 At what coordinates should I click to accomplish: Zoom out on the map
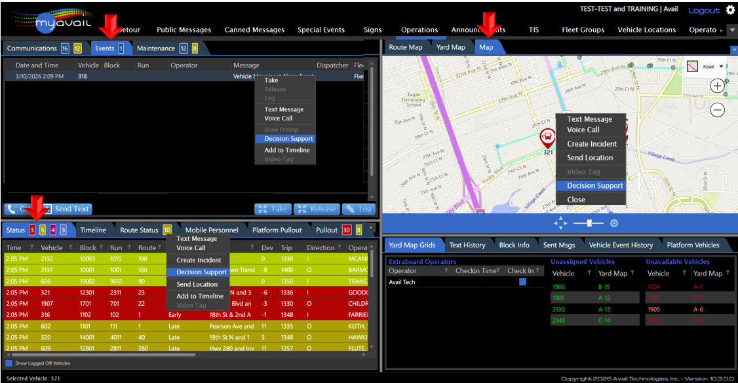pyautogui.click(x=717, y=110)
